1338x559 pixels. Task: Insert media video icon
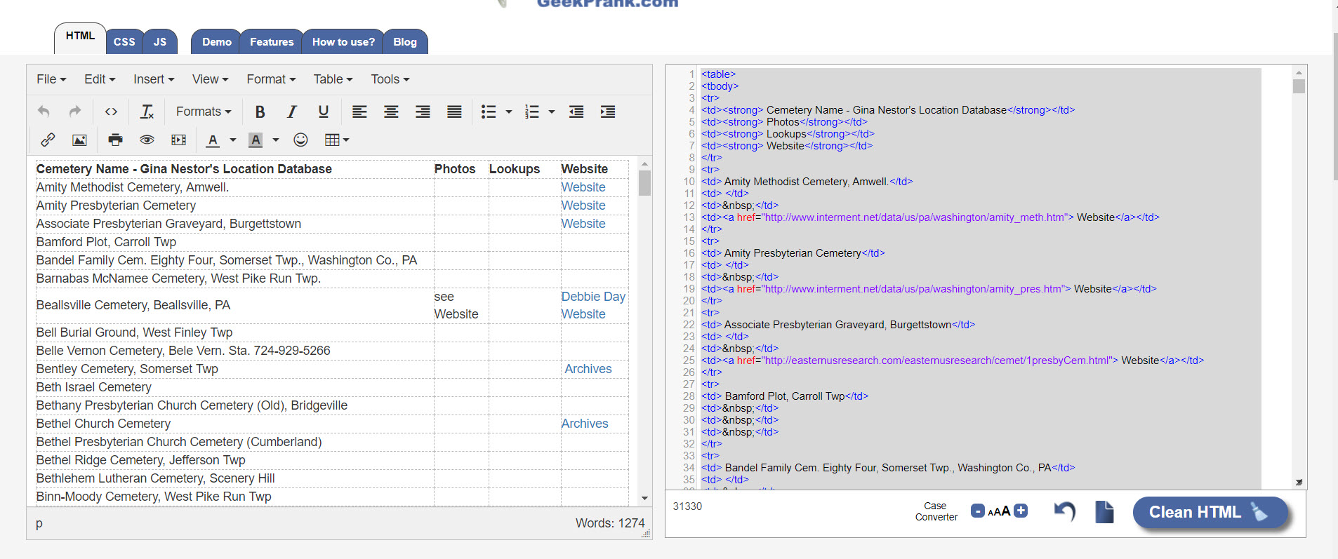point(178,140)
